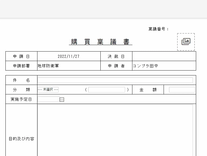Click the date text 2022/11/27

[69, 56]
